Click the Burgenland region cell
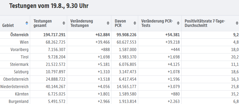The image size is (239, 104). (19, 102)
